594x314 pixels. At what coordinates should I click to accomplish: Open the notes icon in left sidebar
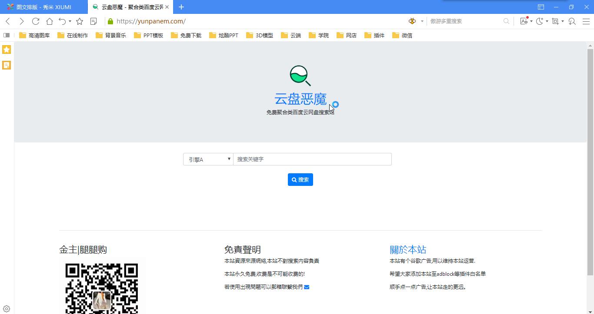tap(6, 65)
